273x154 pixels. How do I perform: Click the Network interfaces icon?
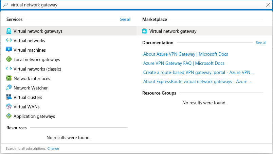[9, 78]
